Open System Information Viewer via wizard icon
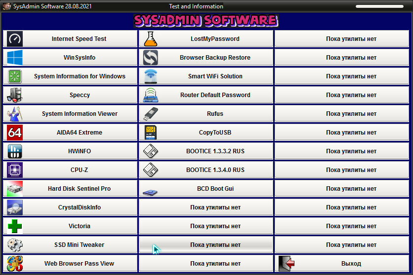Screen dimensions: 413x275 point(15,114)
